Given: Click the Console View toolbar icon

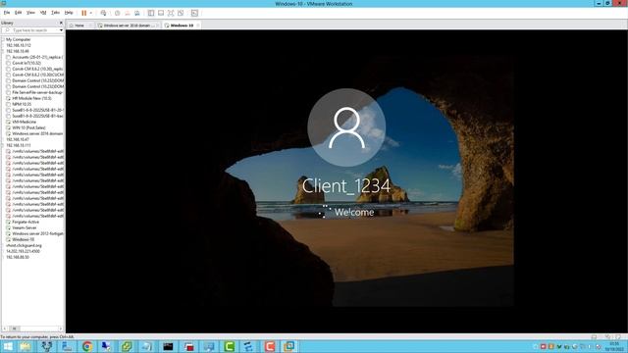Looking at the screenshot, I should click(x=194, y=13).
